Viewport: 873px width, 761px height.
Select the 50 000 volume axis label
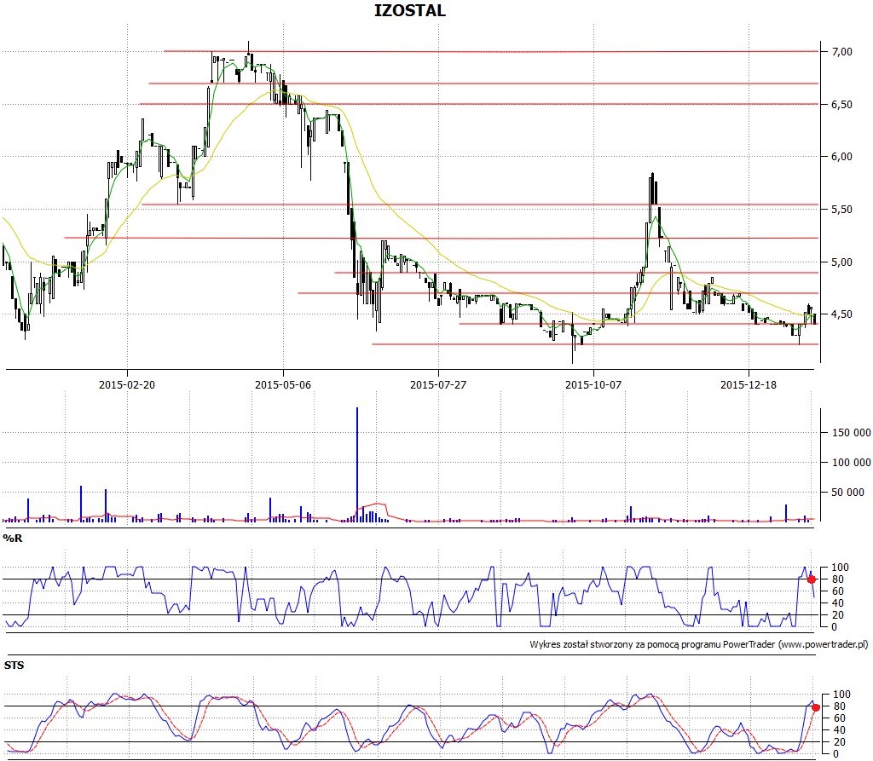click(847, 492)
